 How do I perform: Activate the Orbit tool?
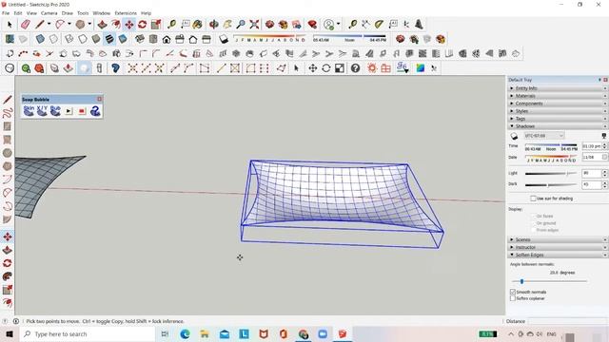click(213, 25)
